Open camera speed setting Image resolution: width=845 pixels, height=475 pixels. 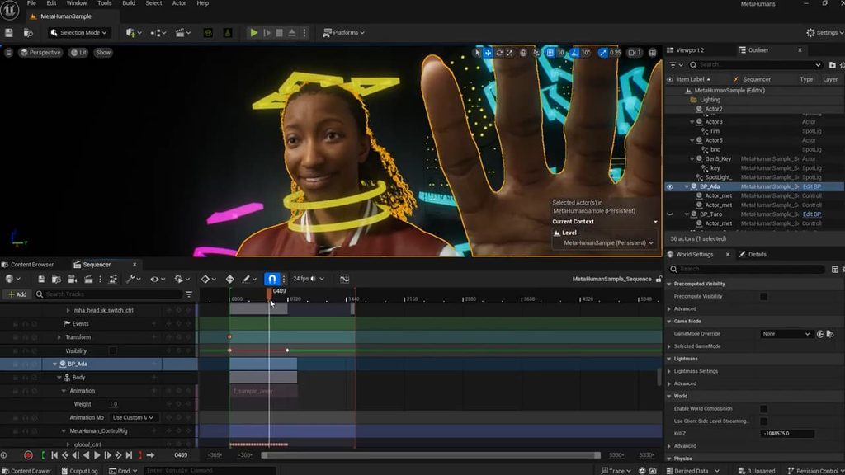click(x=635, y=52)
